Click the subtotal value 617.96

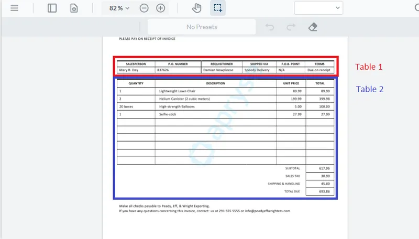324,168
